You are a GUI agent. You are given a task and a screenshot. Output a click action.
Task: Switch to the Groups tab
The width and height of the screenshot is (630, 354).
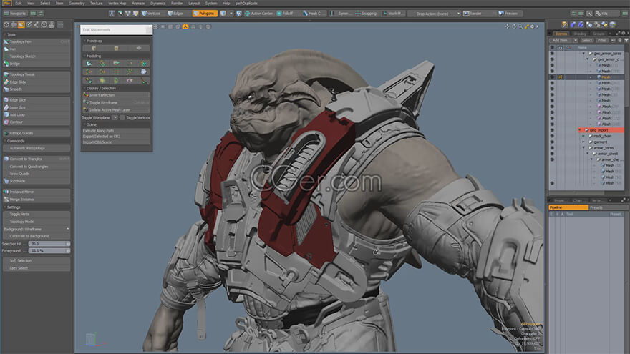tap(598, 34)
